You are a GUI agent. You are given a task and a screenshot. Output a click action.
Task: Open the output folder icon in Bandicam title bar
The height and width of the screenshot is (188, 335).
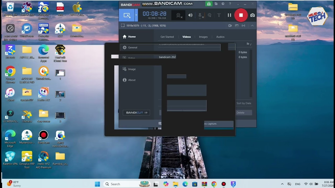pos(216,4)
